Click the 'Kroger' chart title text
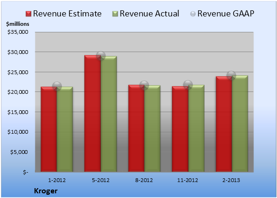Viewport: 277px width, 198px height. tap(46, 191)
